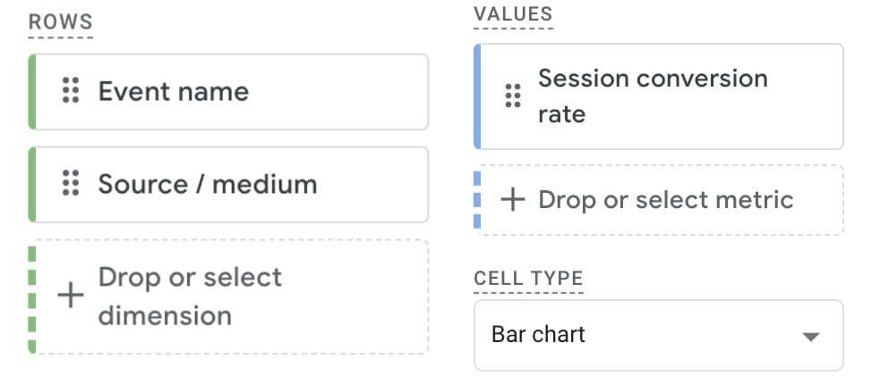
Task: Click the plus icon to add a metric
Action: tap(512, 199)
